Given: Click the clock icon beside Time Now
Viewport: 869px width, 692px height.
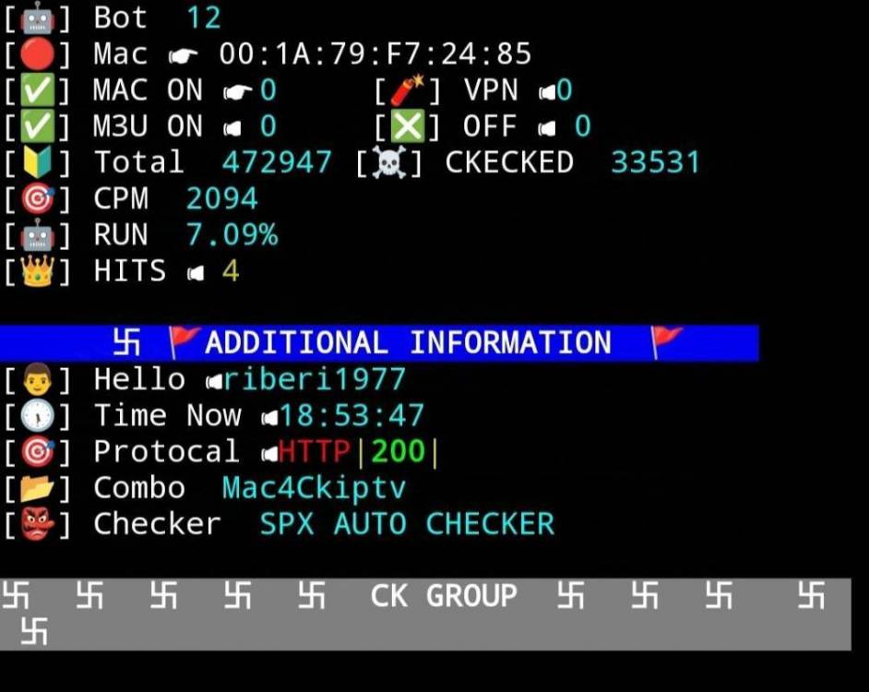Looking at the screenshot, I should coord(38,415).
